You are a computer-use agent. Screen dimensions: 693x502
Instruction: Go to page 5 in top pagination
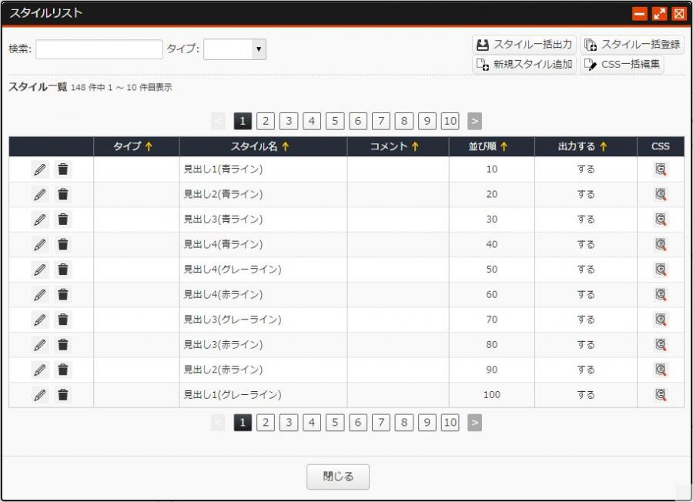[335, 121]
